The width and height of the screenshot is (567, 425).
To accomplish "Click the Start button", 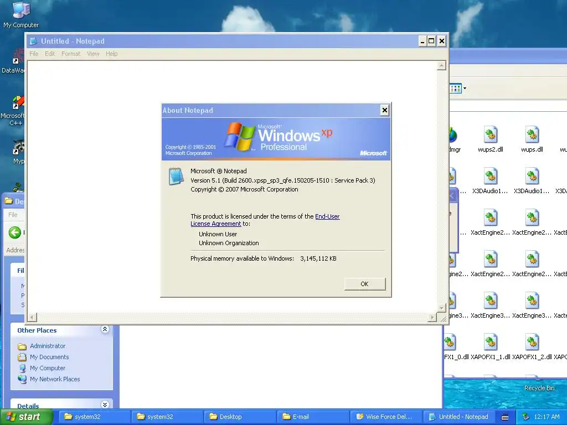I will [x=26, y=417].
